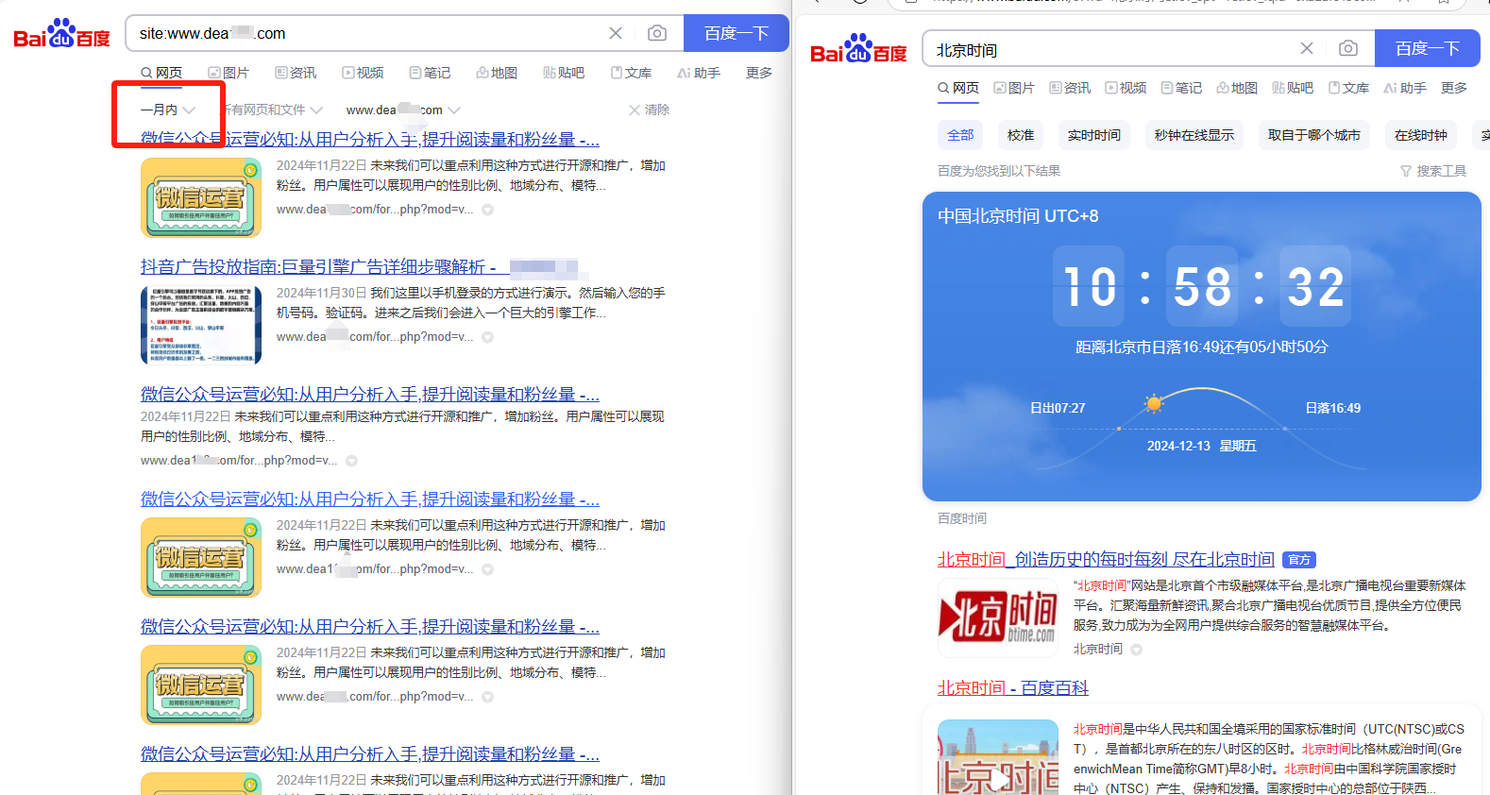Open thumbnail of 抖音广告投放指南 result
Image resolution: width=1490 pixels, height=795 pixels.
tap(201, 325)
